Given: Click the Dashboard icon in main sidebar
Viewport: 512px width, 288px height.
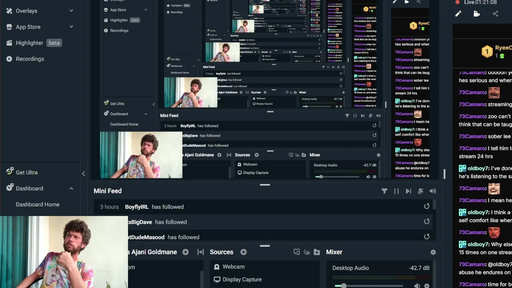Looking at the screenshot, I should tap(10, 188).
